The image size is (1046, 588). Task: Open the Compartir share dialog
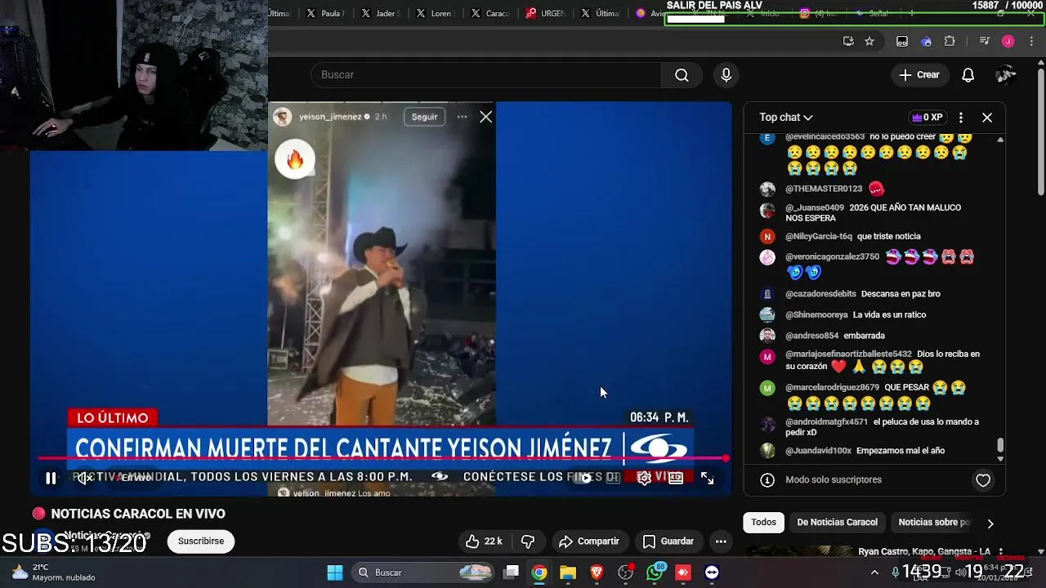(589, 541)
